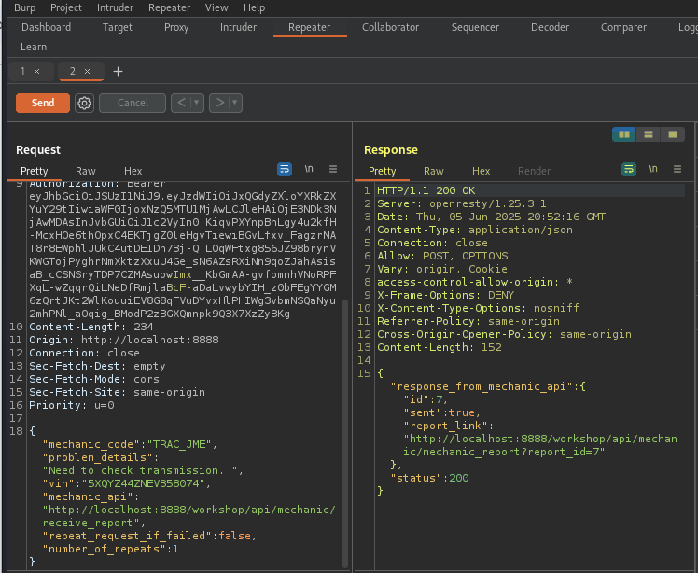Show request in Raw view
The height and width of the screenshot is (573, 698).
coord(86,171)
